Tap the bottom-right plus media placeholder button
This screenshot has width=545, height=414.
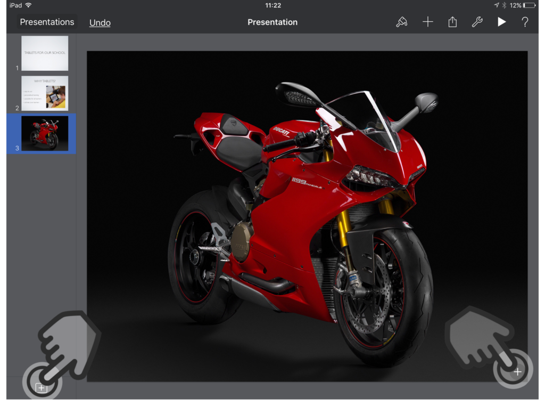tap(517, 372)
